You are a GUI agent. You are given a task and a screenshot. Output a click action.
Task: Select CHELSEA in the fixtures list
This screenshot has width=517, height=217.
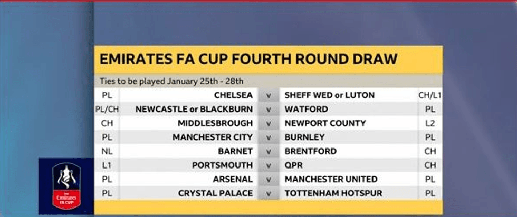[233, 95]
